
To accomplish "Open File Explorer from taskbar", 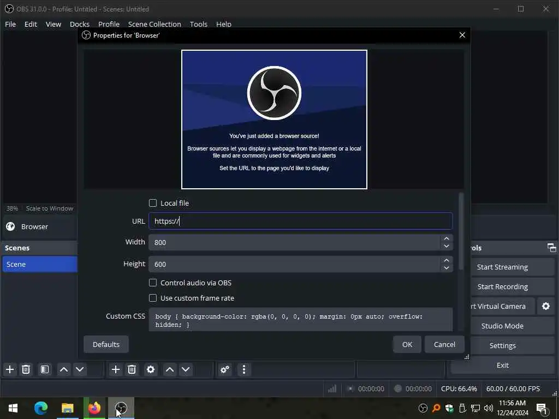I will click(67, 408).
